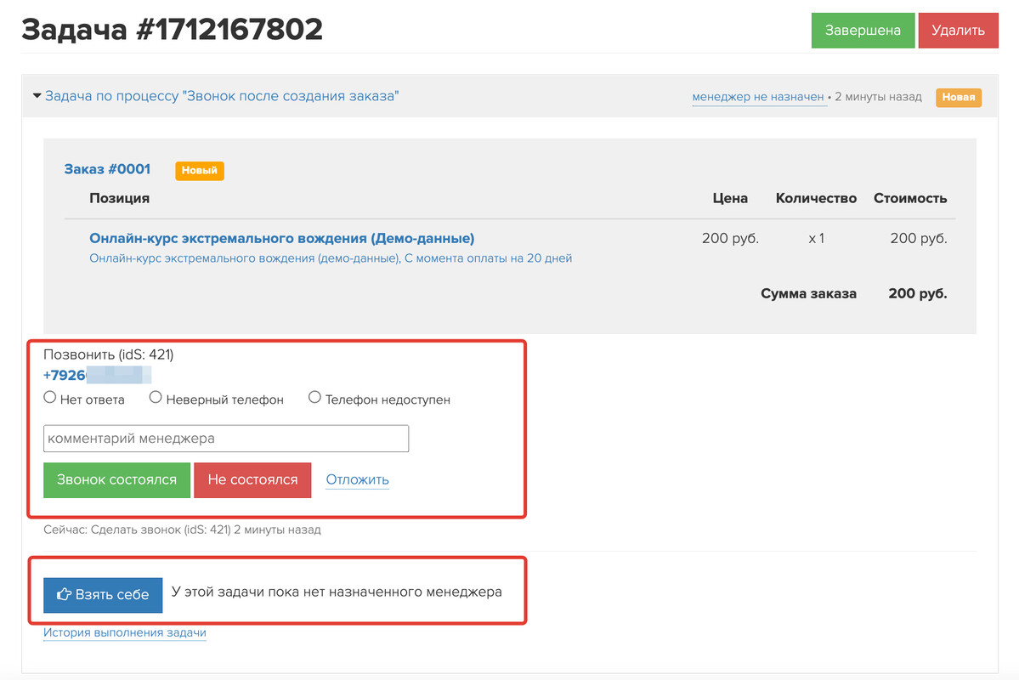Collapse the task section triangle arrow
The width and height of the screenshot is (1019, 680).
click(37, 95)
